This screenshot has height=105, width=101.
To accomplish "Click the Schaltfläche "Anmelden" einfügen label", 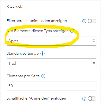I will click(36, 98).
